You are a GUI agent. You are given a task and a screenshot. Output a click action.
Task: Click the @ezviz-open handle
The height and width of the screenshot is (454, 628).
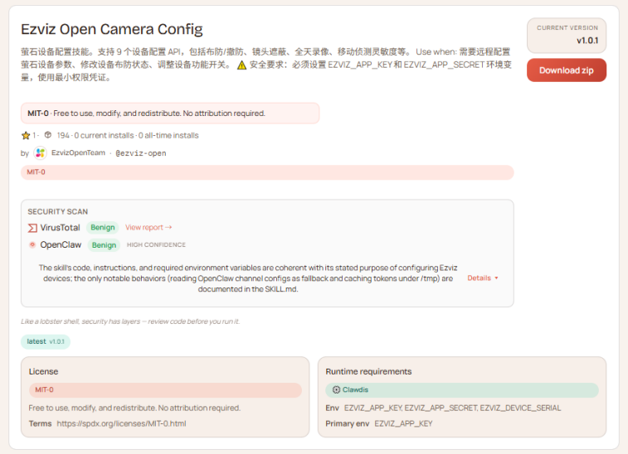point(140,153)
